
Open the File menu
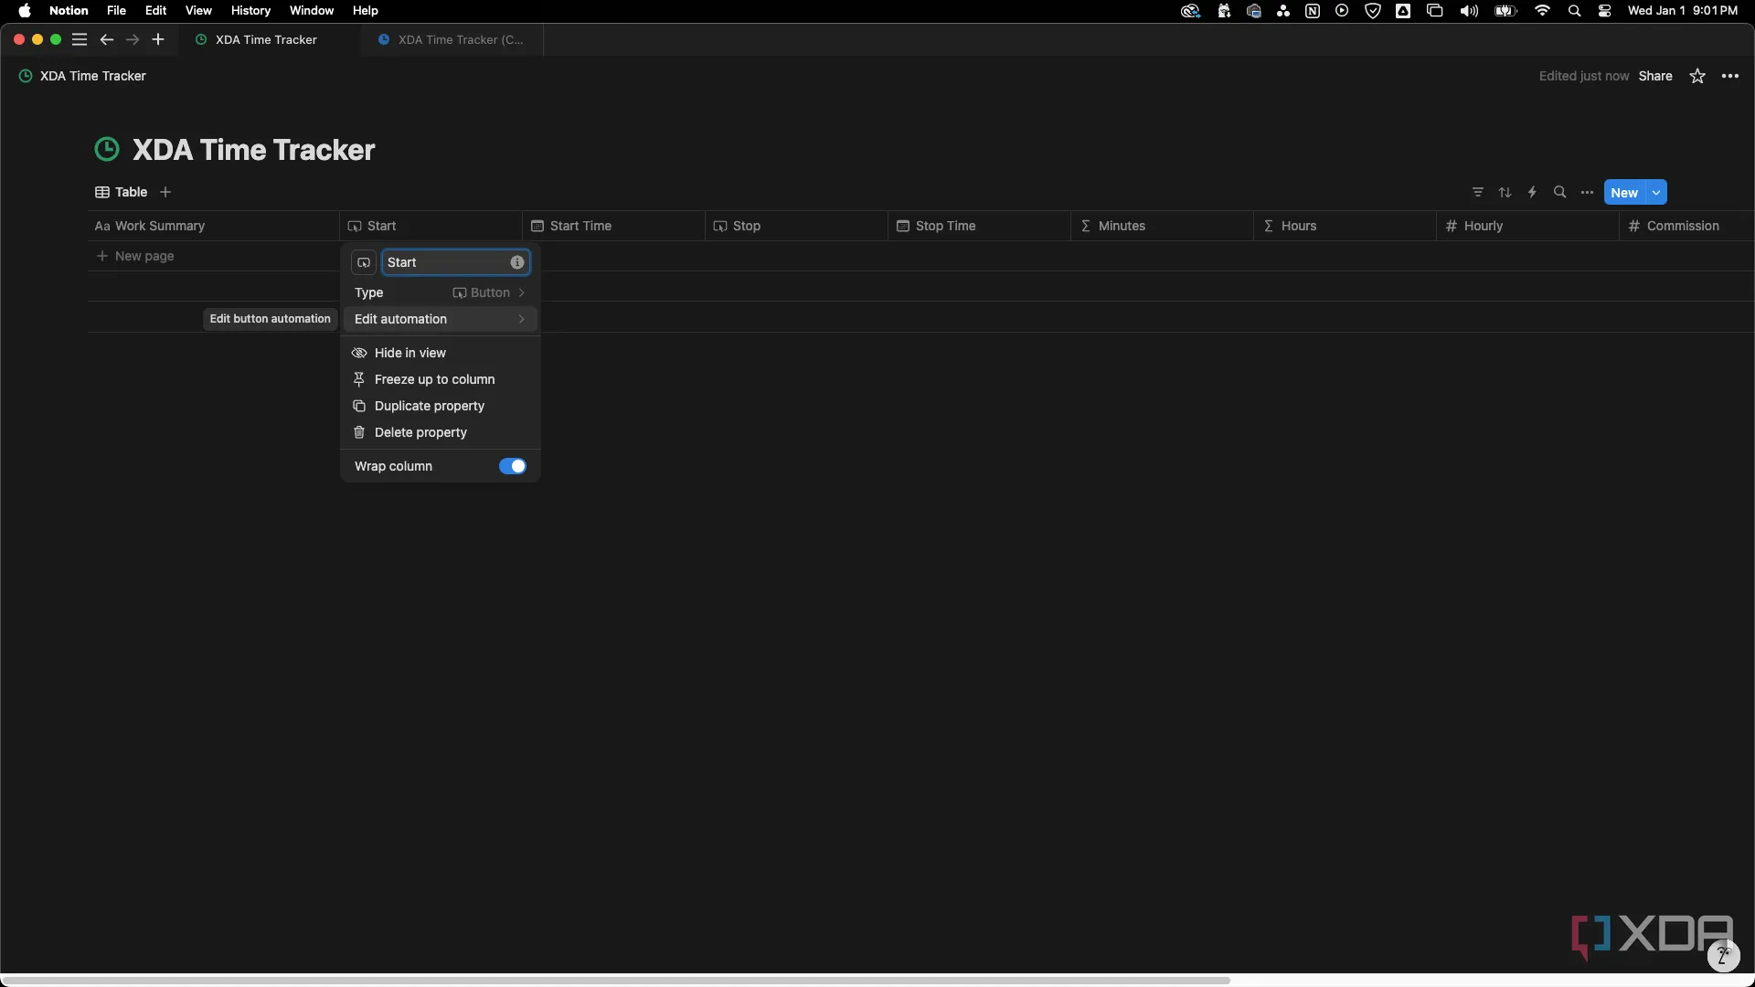[116, 11]
